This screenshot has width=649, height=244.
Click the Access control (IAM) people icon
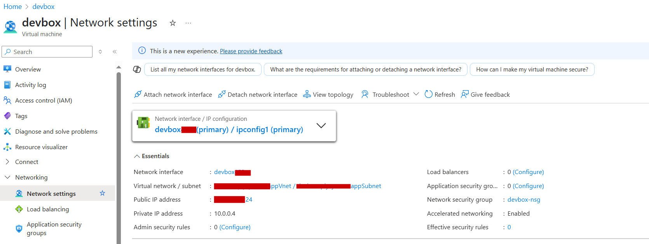[7, 100]
